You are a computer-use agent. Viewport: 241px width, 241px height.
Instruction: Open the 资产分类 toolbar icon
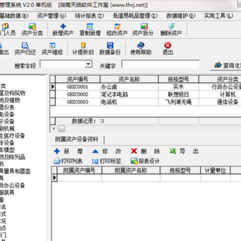click(x=32, y=27)
